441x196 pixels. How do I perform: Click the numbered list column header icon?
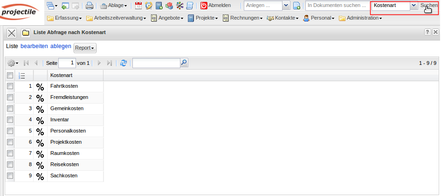tap(21, 76)
